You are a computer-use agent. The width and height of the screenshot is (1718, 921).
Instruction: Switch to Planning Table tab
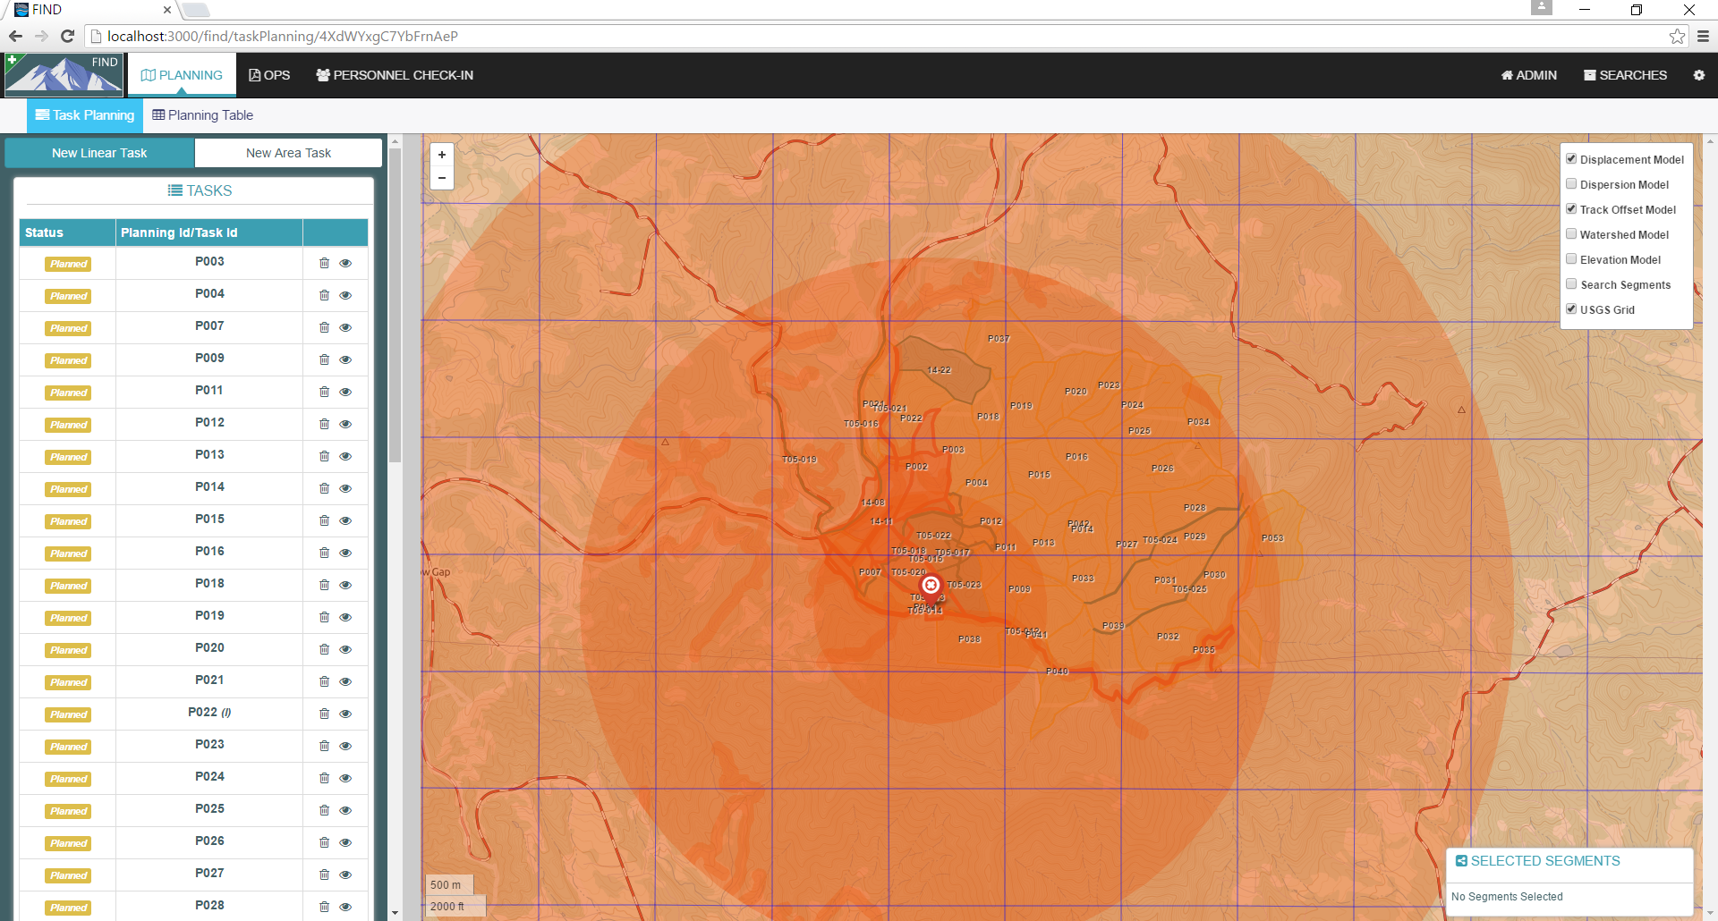pos(202,115)
